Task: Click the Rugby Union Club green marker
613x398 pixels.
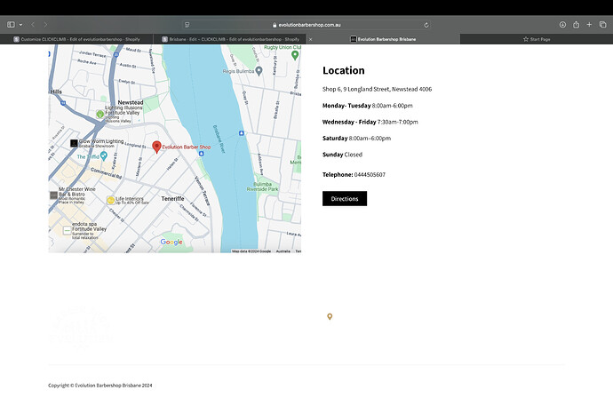Action: coord(295,55)
